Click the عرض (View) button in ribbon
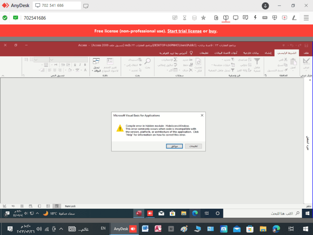 coord(306,64)
